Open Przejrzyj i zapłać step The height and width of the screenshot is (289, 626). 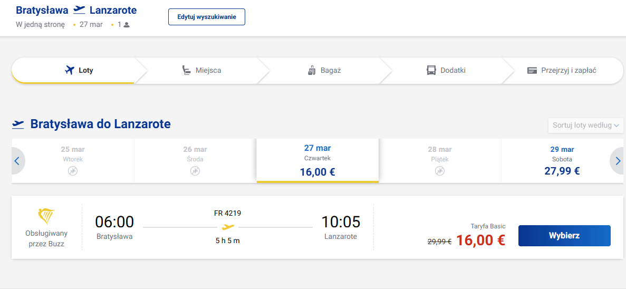(x=562, y=71)
